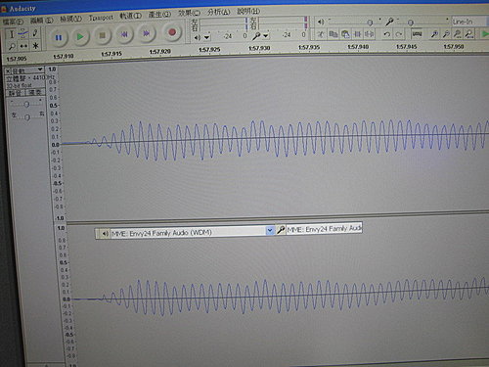The image size is (489, 367).
Task: Toggle the track Solo button
Action: tap(35, 92)
